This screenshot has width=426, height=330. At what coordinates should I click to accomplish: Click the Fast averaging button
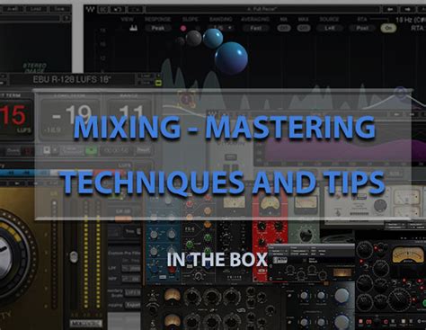tap(255, 28)
